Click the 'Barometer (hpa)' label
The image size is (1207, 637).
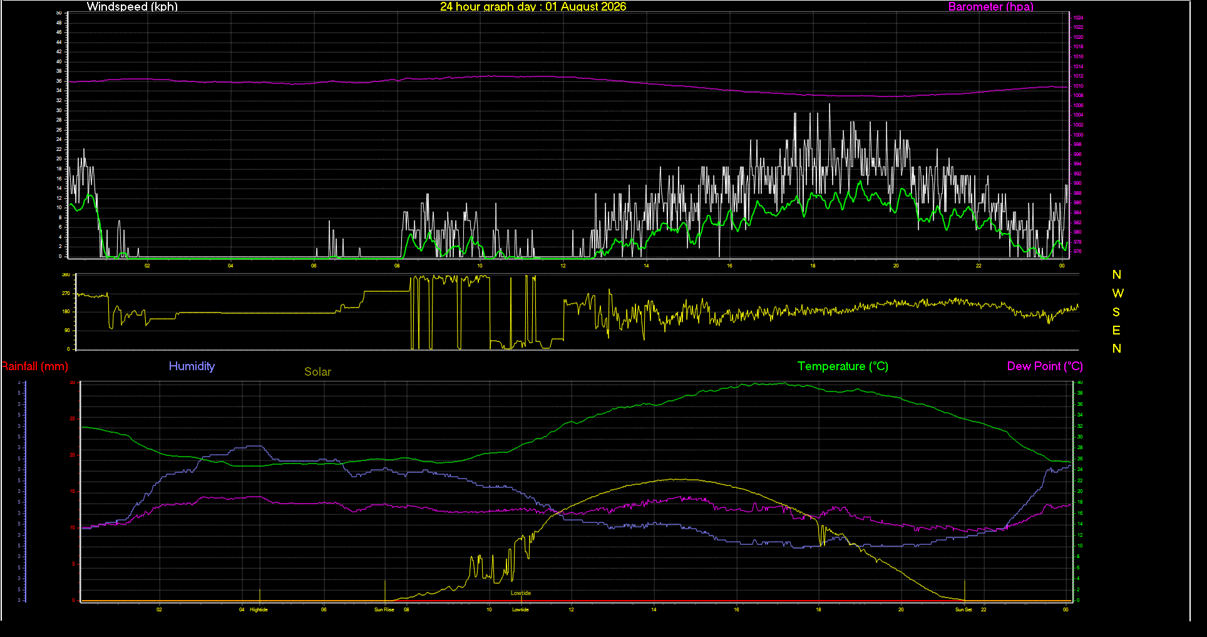[990, 7]
